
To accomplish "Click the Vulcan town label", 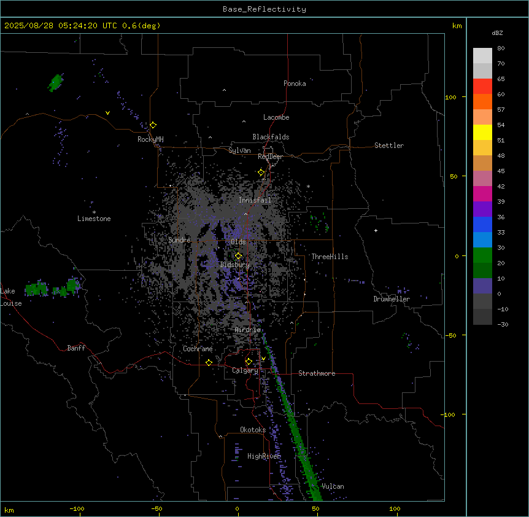I will point(333,486).
